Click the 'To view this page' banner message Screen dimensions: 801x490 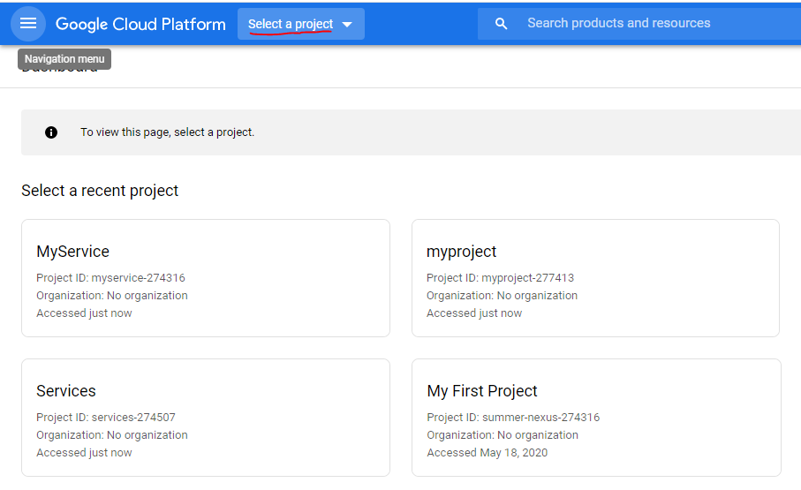click(x=167, y=132)
